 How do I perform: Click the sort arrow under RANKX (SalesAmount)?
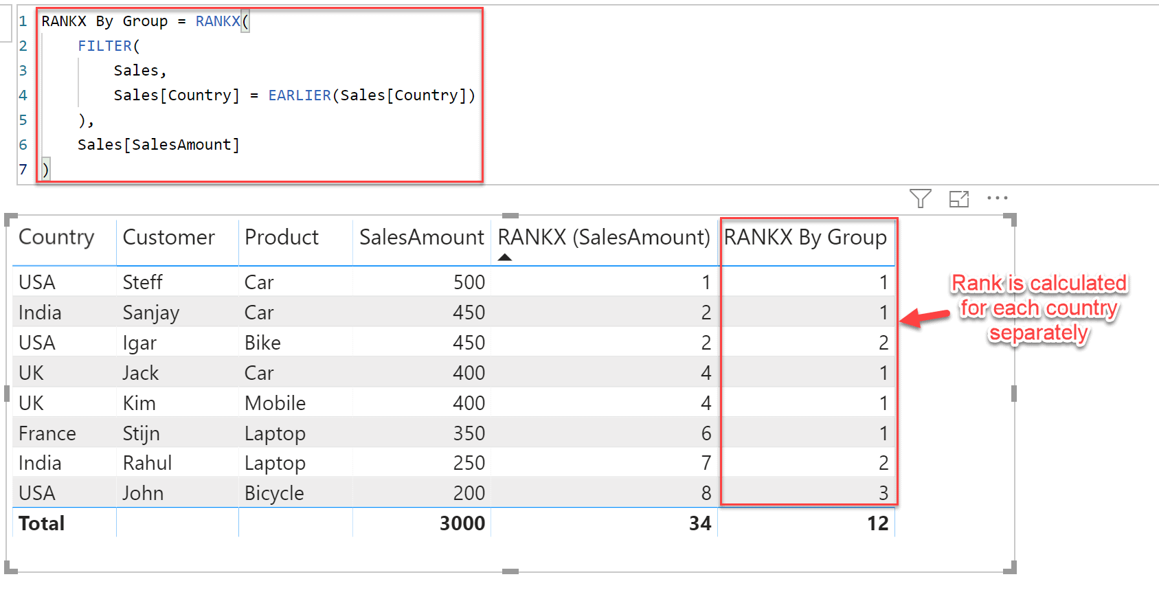[505, 258]
